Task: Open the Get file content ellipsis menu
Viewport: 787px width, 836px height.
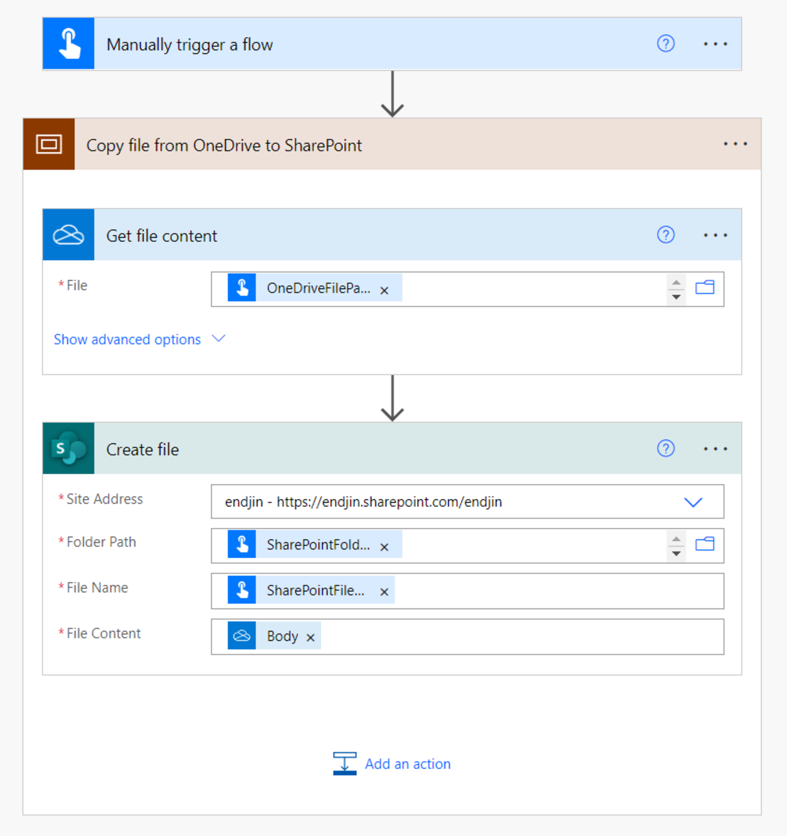Action: (716, 235)
